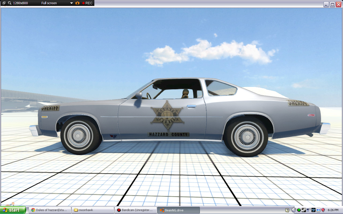Switch to the Dukes of hazzard Chrome taskbar window
Viewport: 343px width, 214px height.
pyautogui.click(x=50, y=210)
